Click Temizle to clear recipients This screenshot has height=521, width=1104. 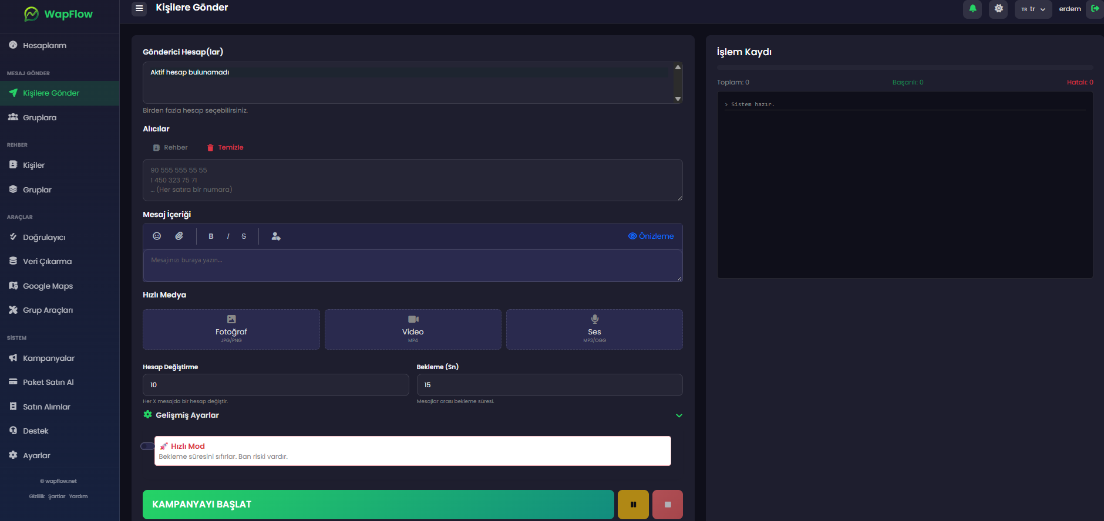pyautogui.click(x=225, y=147)
